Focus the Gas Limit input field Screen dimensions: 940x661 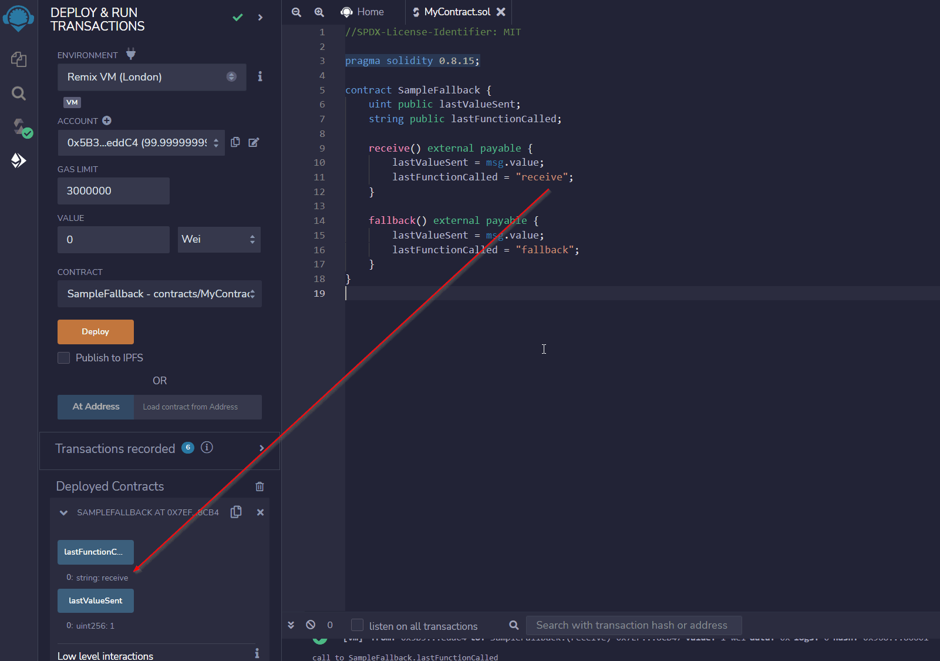pyautogui.click(x=113, y=191)
